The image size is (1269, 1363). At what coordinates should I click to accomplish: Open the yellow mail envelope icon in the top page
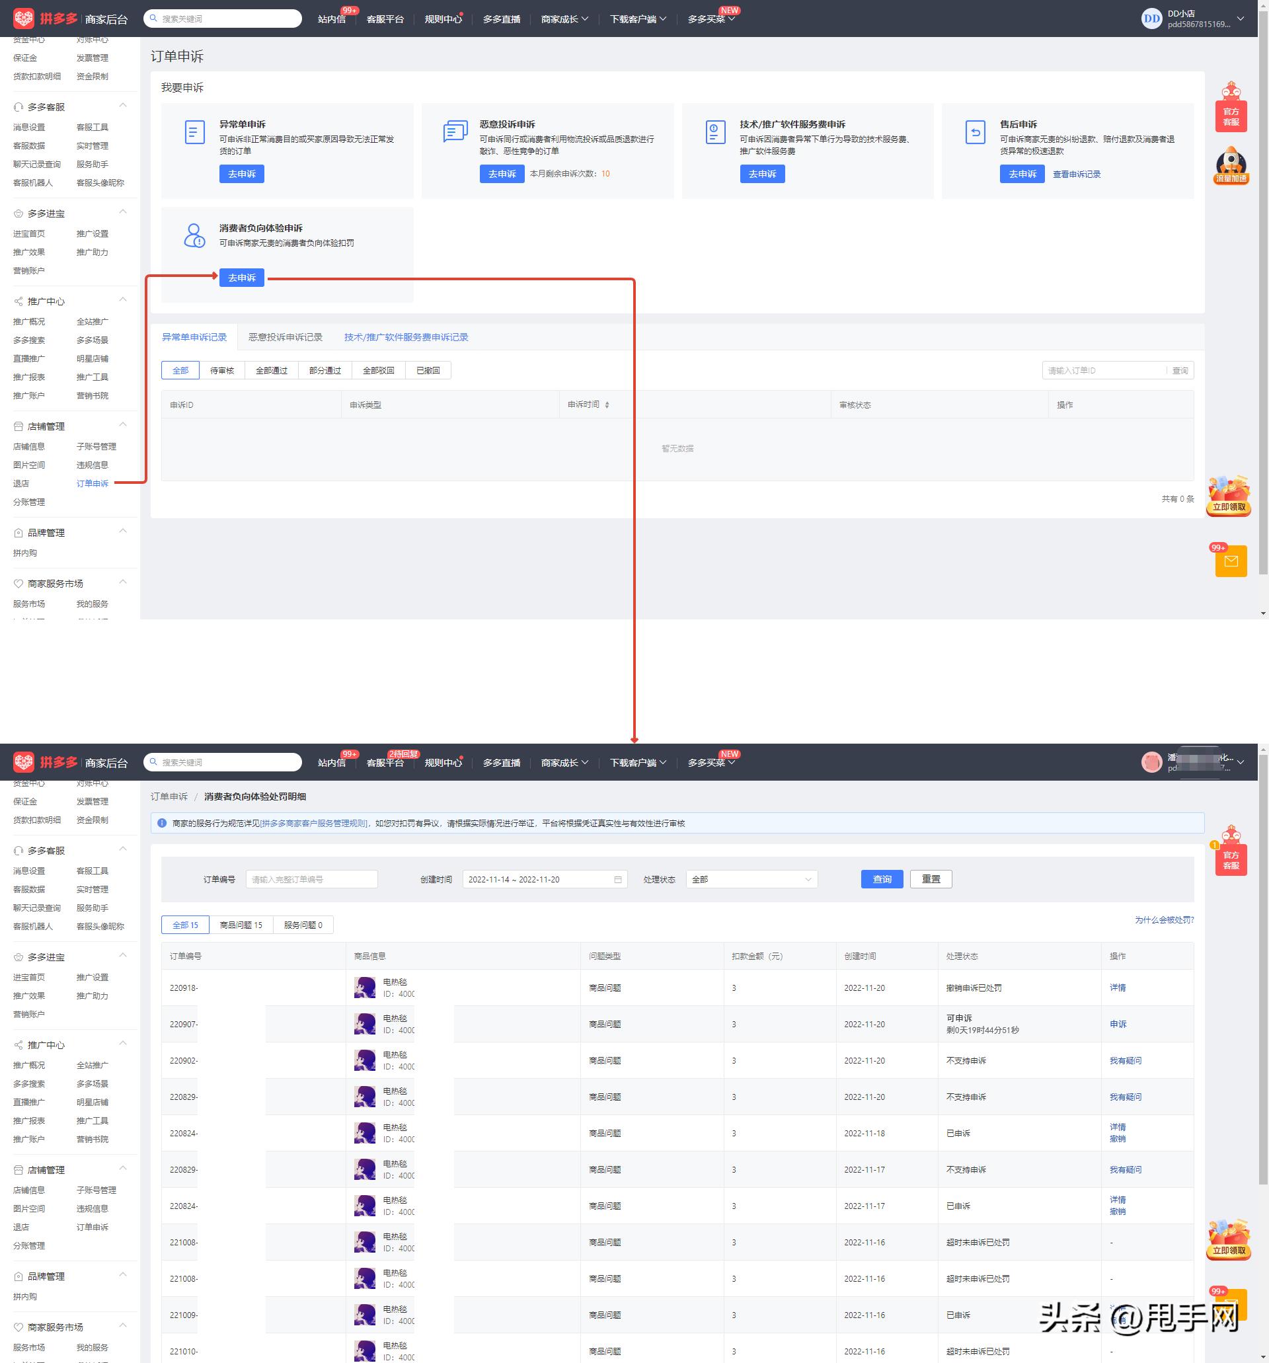point(1231,561)
